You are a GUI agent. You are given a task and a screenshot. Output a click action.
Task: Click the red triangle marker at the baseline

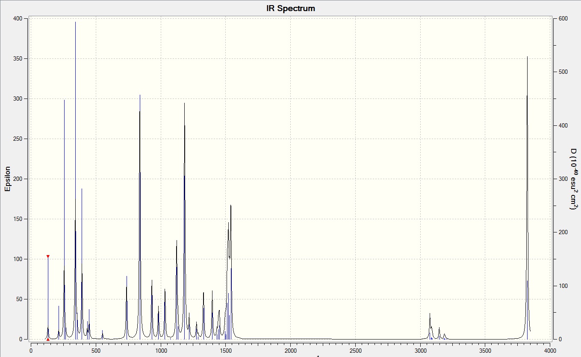[x=48, y=340]
